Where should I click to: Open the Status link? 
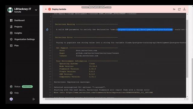click(17, 87)
